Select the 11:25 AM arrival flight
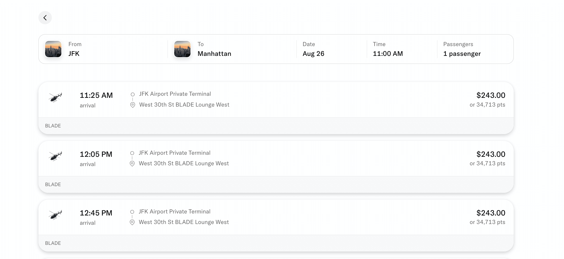 click(276, 108)
